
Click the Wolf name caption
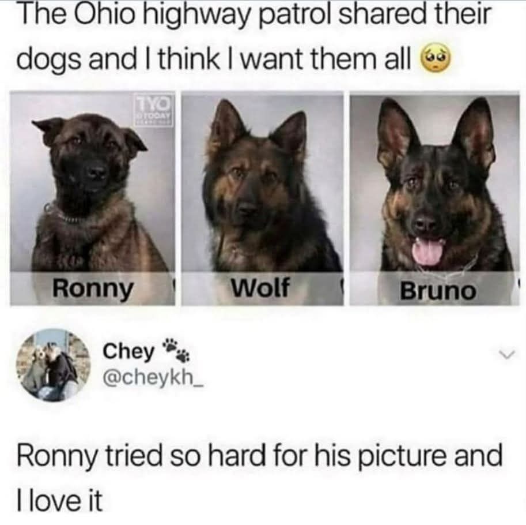point(261,287)
